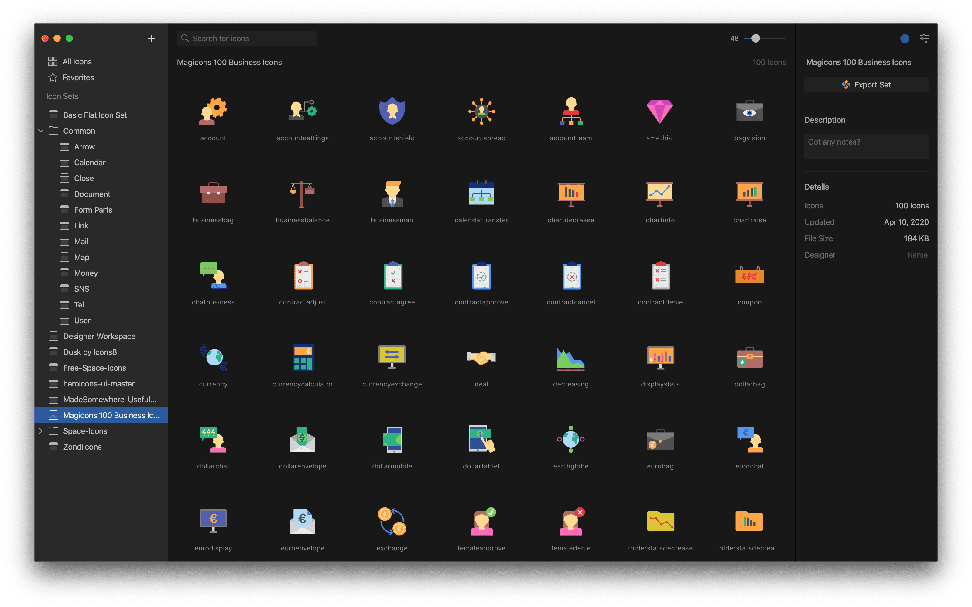Open the Zondiicons icon set
The height and width of the screenshot is (607, 972).
(82, 447)
